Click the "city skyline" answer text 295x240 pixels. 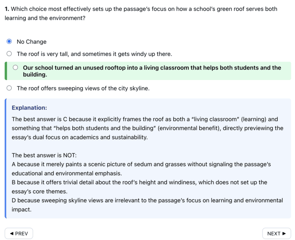[x=130, y=88]
